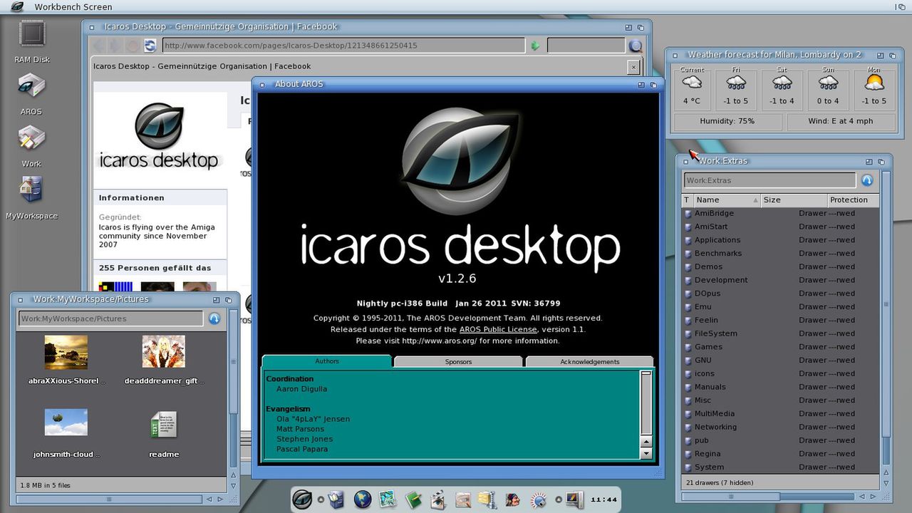Sort Work:Extras by Size column
Image resolution: width=912 pixels, height=513 pixels.
[x=794, y=200]
